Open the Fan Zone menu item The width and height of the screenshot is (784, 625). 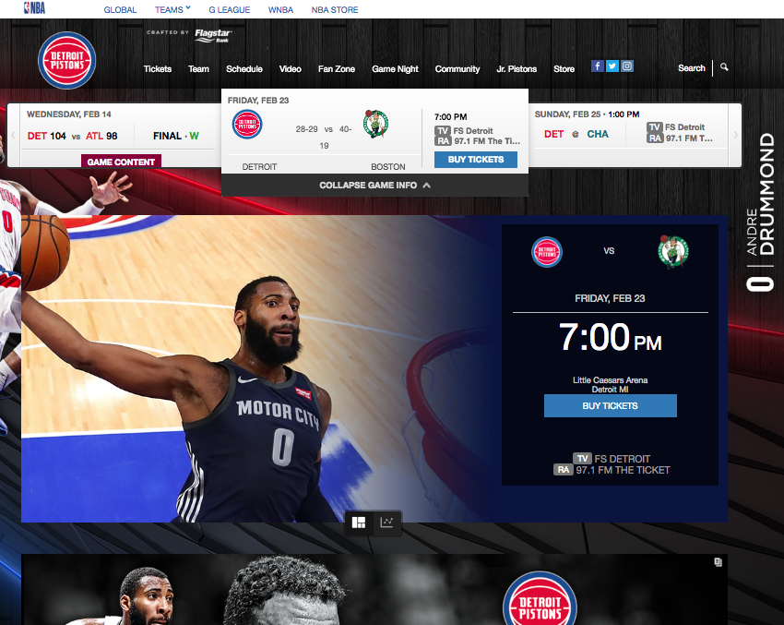click(x=337, y=69)
